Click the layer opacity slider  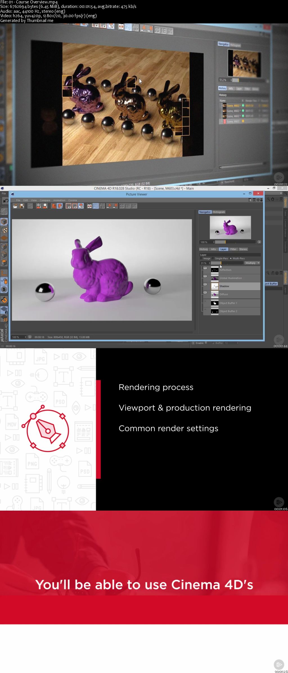227,263
